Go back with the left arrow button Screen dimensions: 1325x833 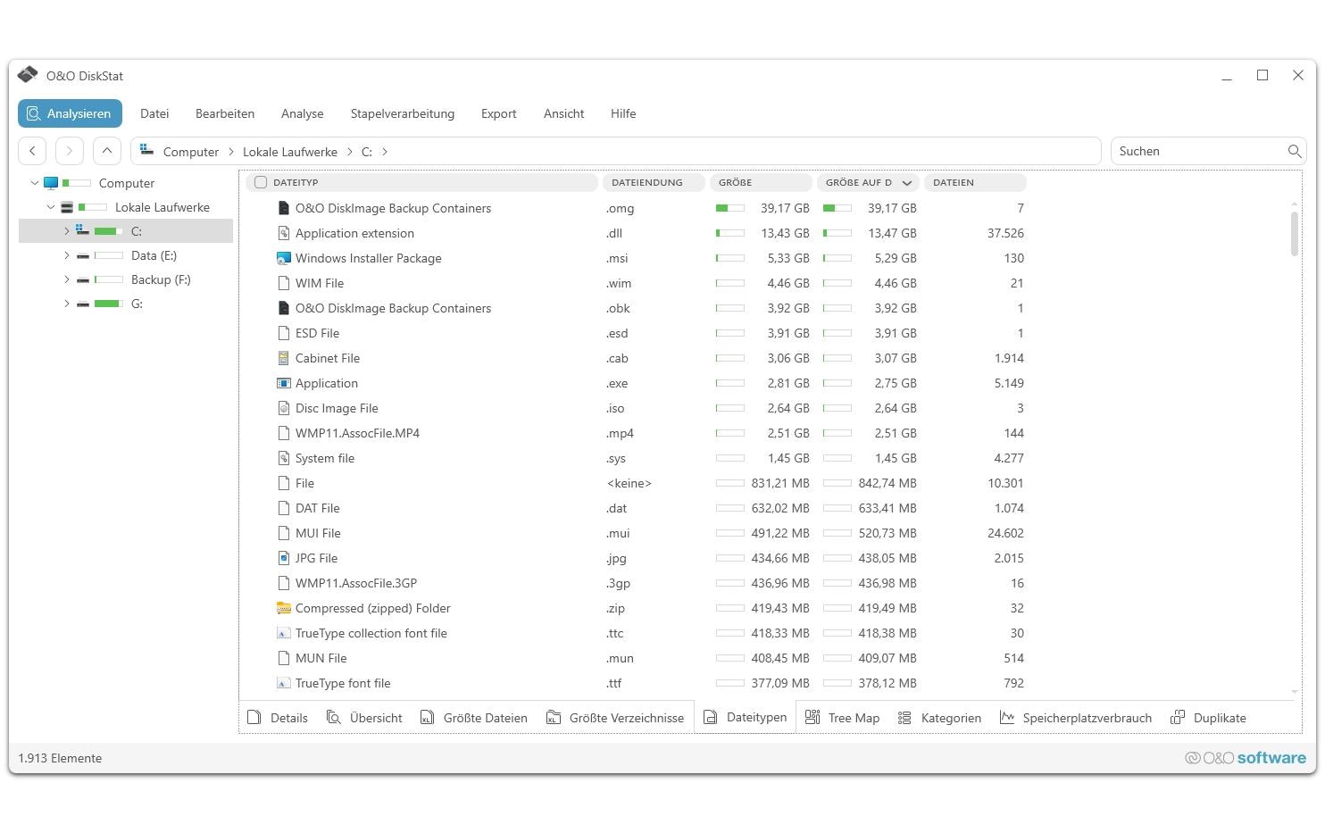click(32, 151)
